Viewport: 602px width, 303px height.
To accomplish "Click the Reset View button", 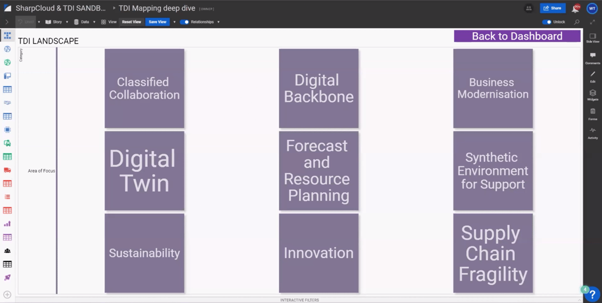I will [132, 22].
